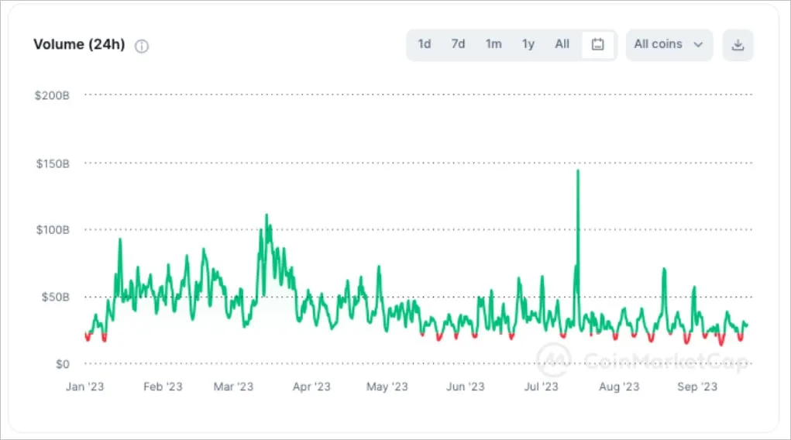Switch chart range to 1d
Image resolution: width=791 pixels, height=440 pixels.
(425, 44)
